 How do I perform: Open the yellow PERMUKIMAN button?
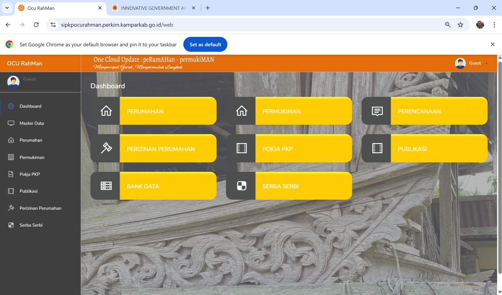click(303, 111)
